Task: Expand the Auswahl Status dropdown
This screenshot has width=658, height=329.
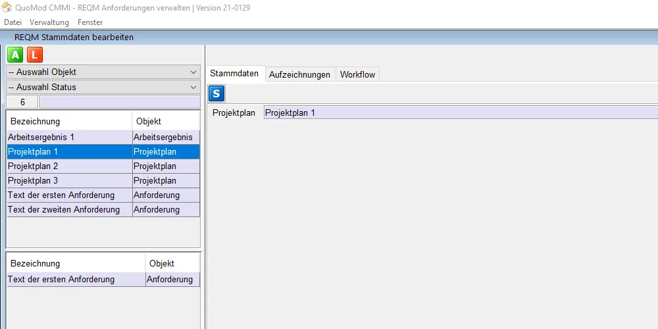Action: tap(103, 87)
